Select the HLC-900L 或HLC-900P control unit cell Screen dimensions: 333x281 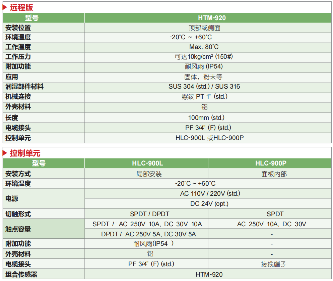(x=208, y=138)
